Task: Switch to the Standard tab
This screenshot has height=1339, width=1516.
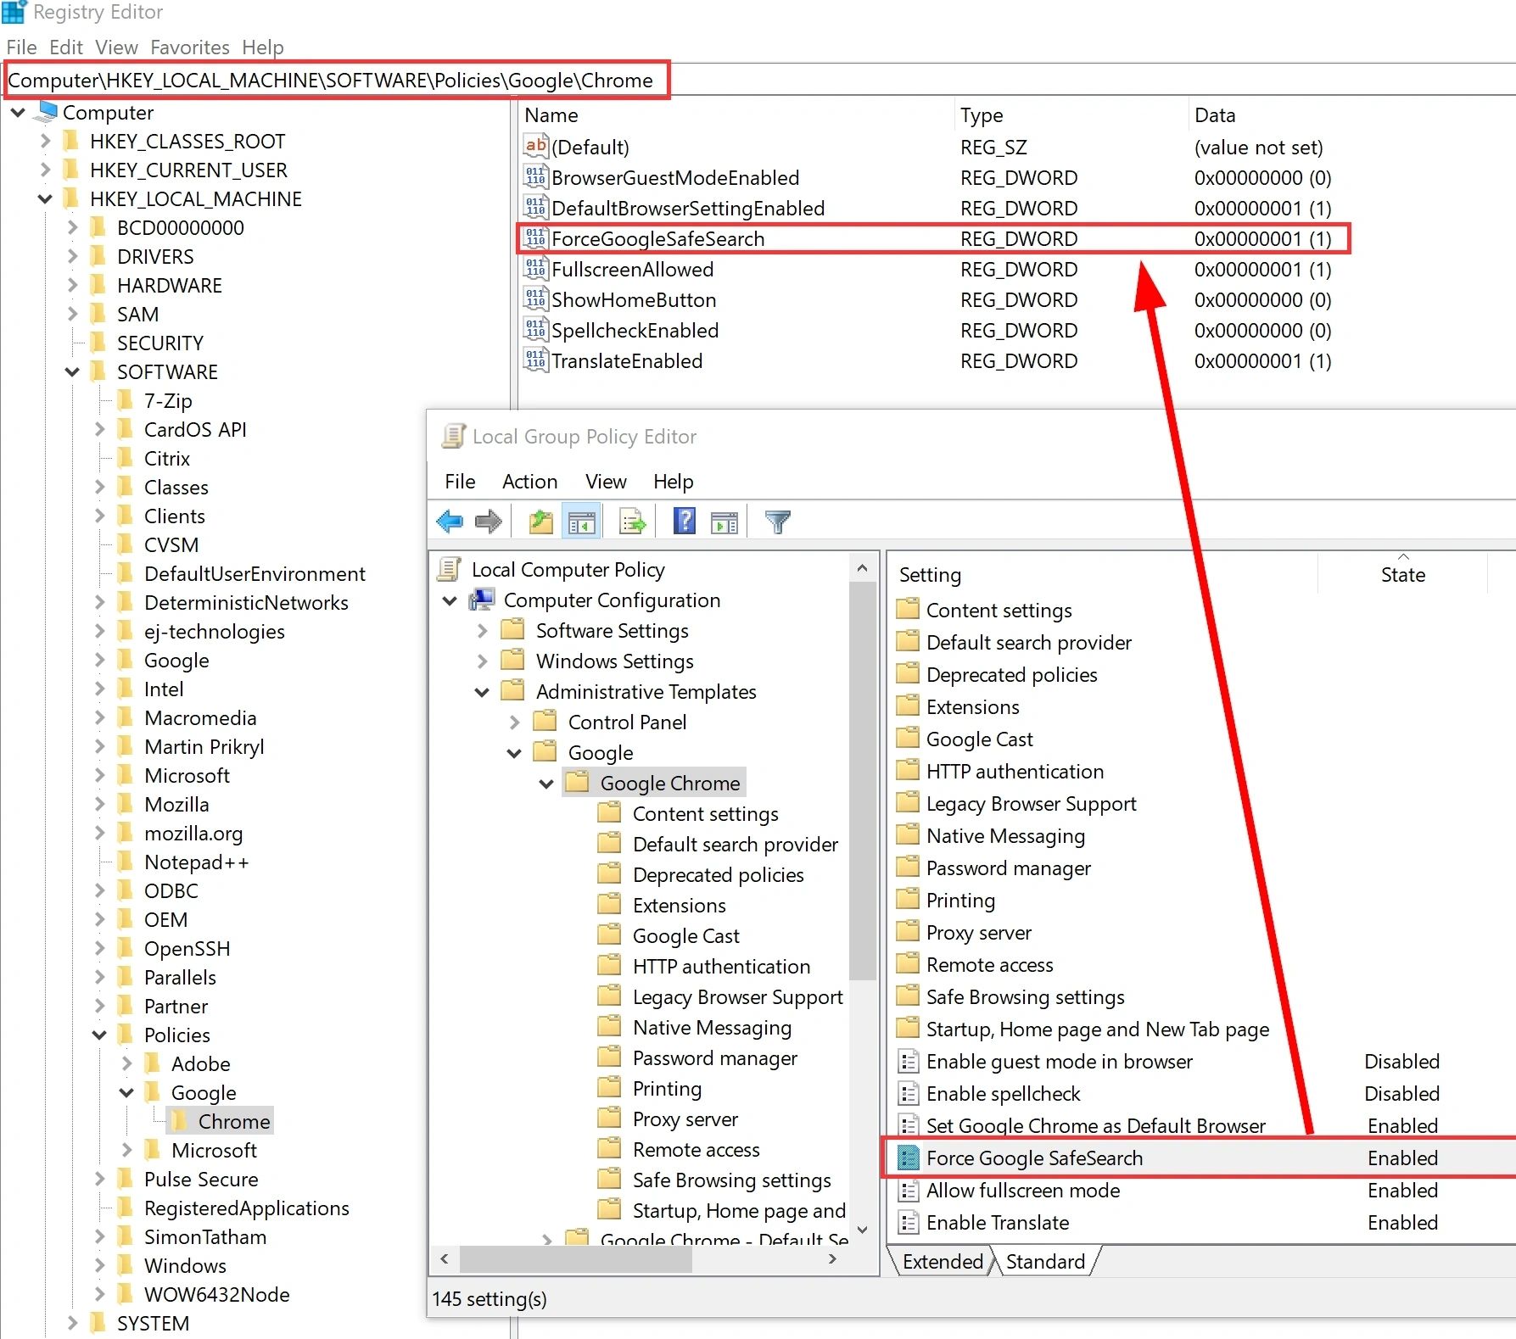Action: click(1045, 1261)
